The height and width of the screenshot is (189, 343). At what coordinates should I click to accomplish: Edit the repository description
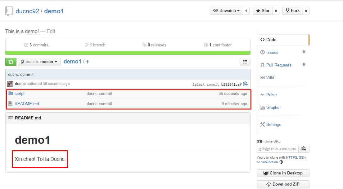51,31
